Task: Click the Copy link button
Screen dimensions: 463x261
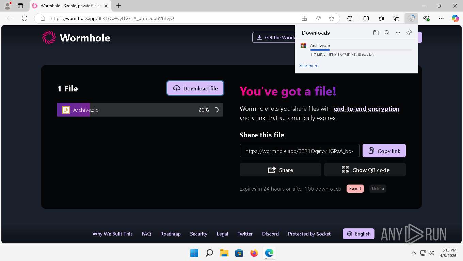Action: pyautogui.click(x=384, y=151)
